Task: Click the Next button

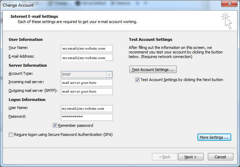Action: coord(191,157)
